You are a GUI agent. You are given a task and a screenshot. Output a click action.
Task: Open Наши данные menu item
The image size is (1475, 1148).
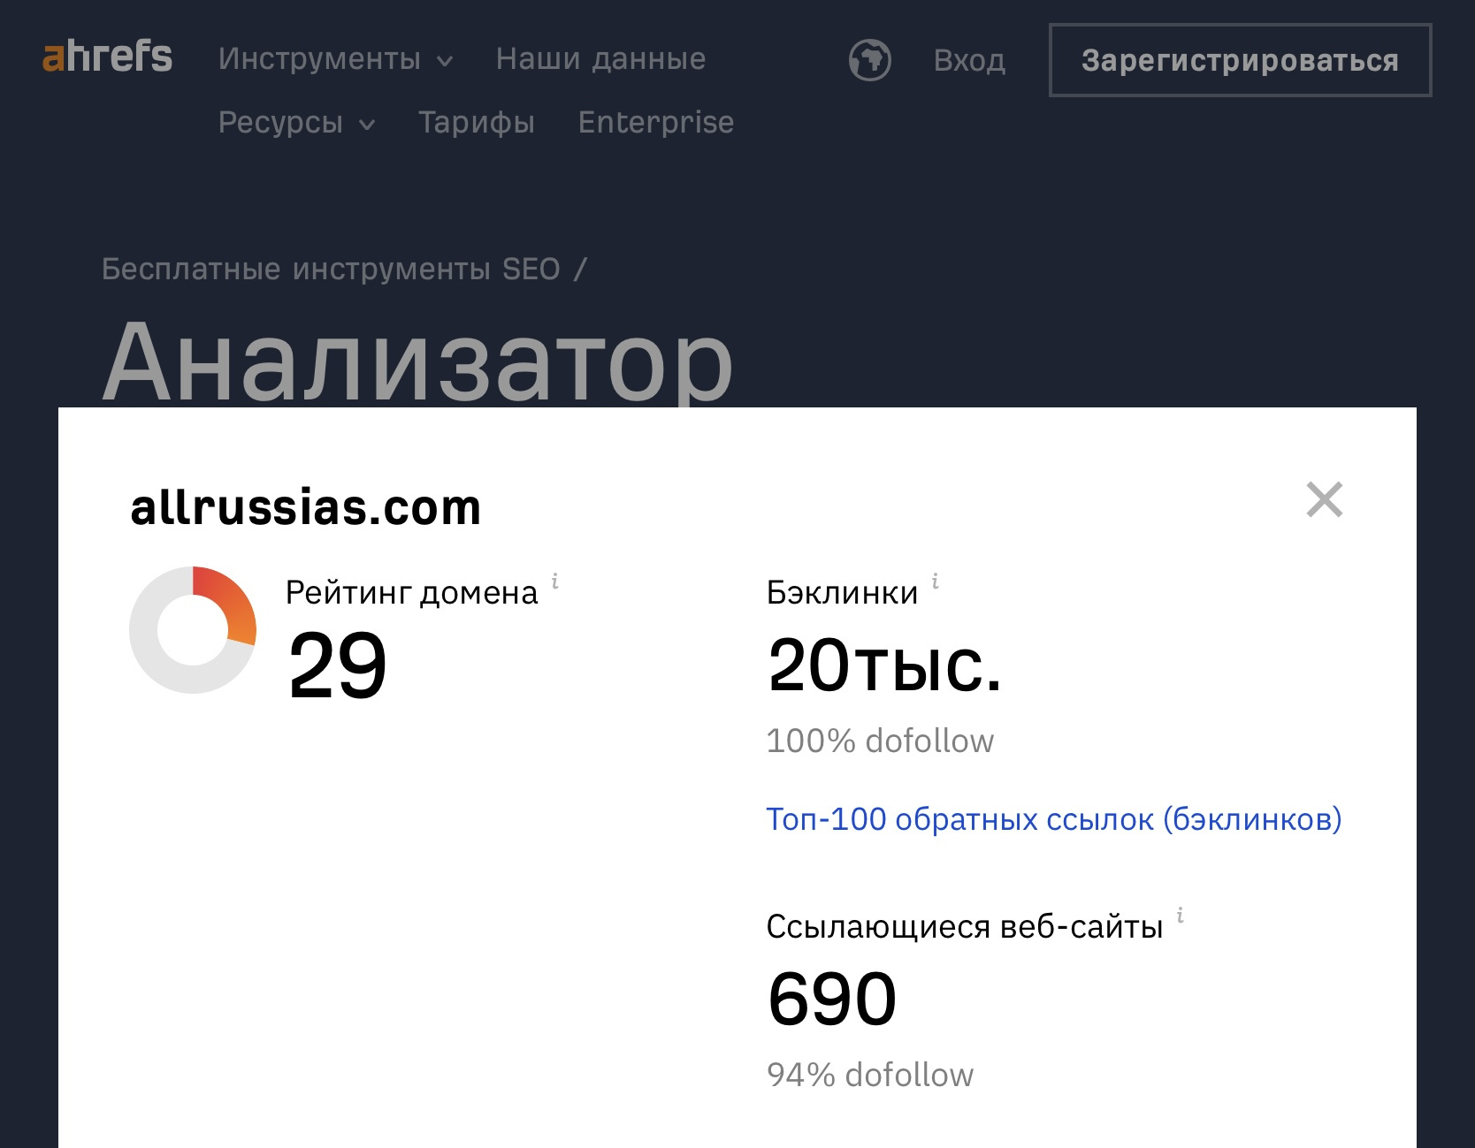tap(600, 59)
